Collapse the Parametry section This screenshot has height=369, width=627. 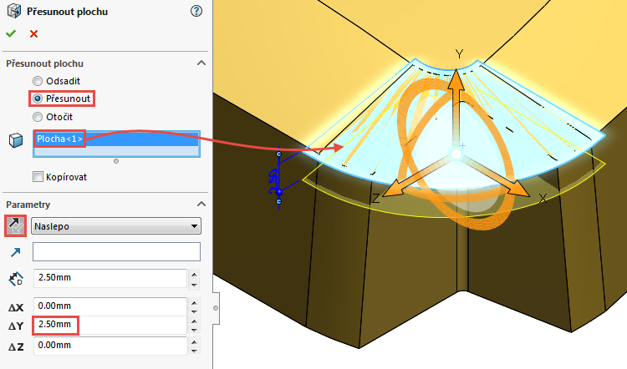pos(201,204)
